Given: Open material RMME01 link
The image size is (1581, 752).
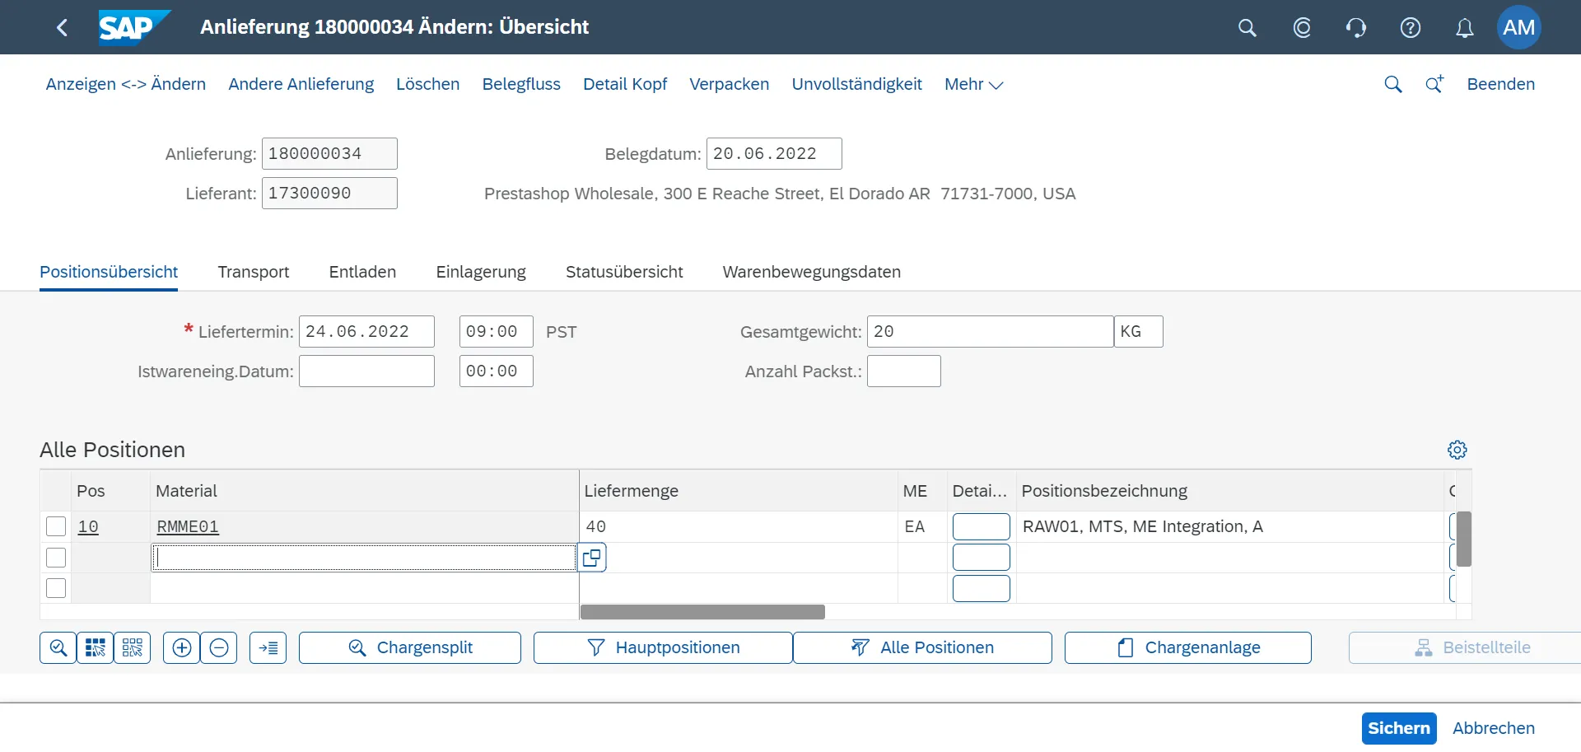Looking at the screenshot, I should click(x=188, y=526).
